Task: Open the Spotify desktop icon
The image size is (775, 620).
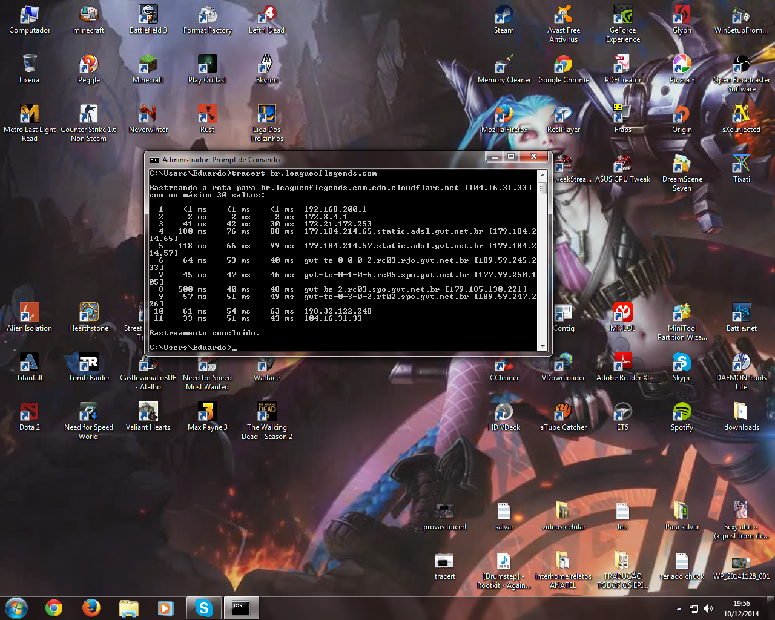Action: point(682,417)
